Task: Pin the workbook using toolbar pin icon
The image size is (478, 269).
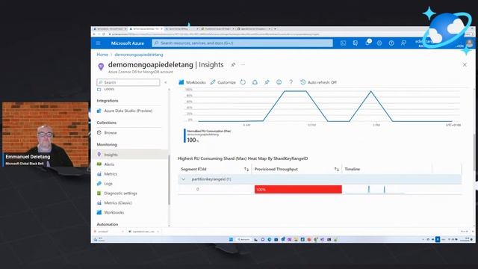Action: 267,82
